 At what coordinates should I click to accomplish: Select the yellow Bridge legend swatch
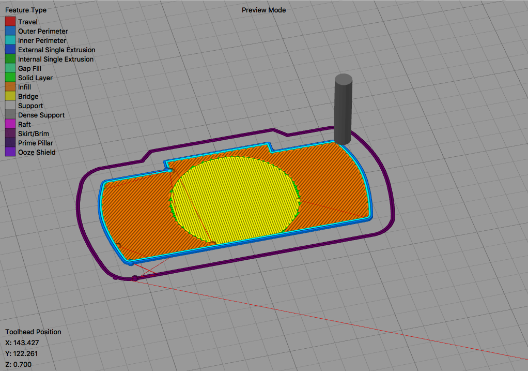[x=10, y=96]
